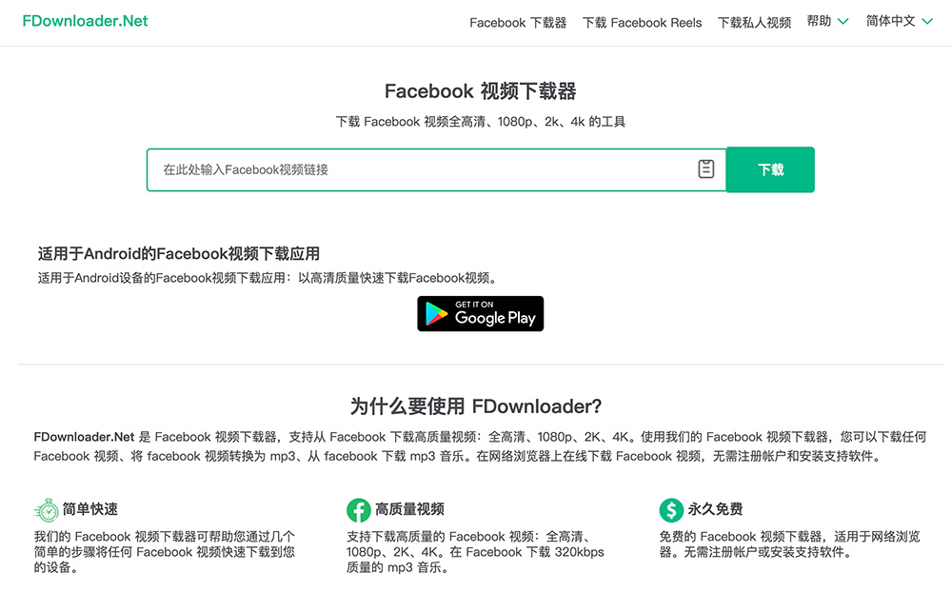Select the 为什么要使用 FDownloader? heading
The image size is (952, 592).
click(x=476, y=406)
